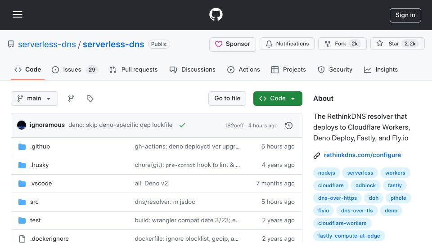This screenshot has height=243, width=432.
Task: Click the Sponsor button
Action: (233, 44)
